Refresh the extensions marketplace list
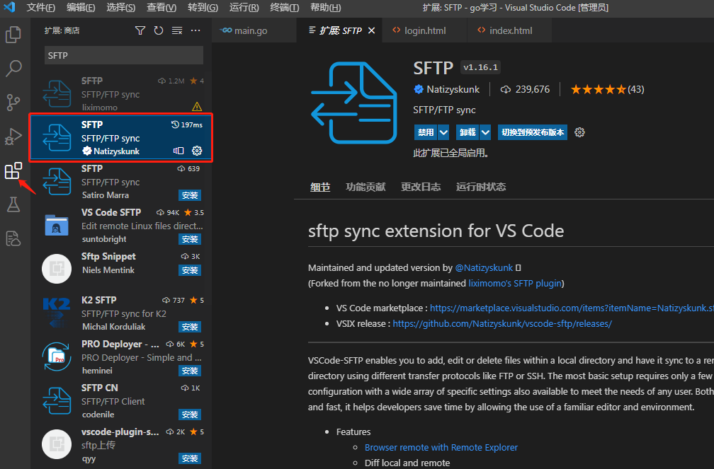Image resolution: width=714 pixels, height=469 pixels. (159, 30)
